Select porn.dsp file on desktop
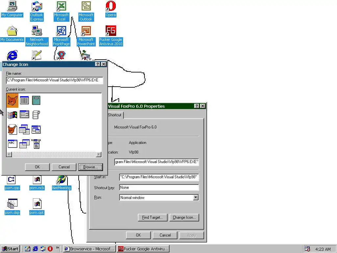 pos(12,207)
